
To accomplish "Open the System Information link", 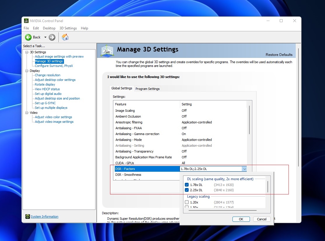I will tap(45, 216).
